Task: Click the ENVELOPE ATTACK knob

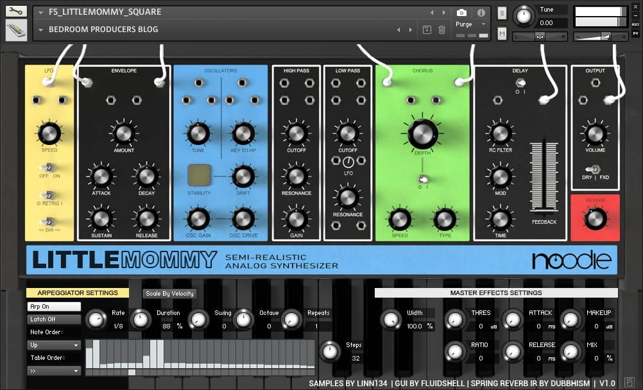Action: [101, 176]
